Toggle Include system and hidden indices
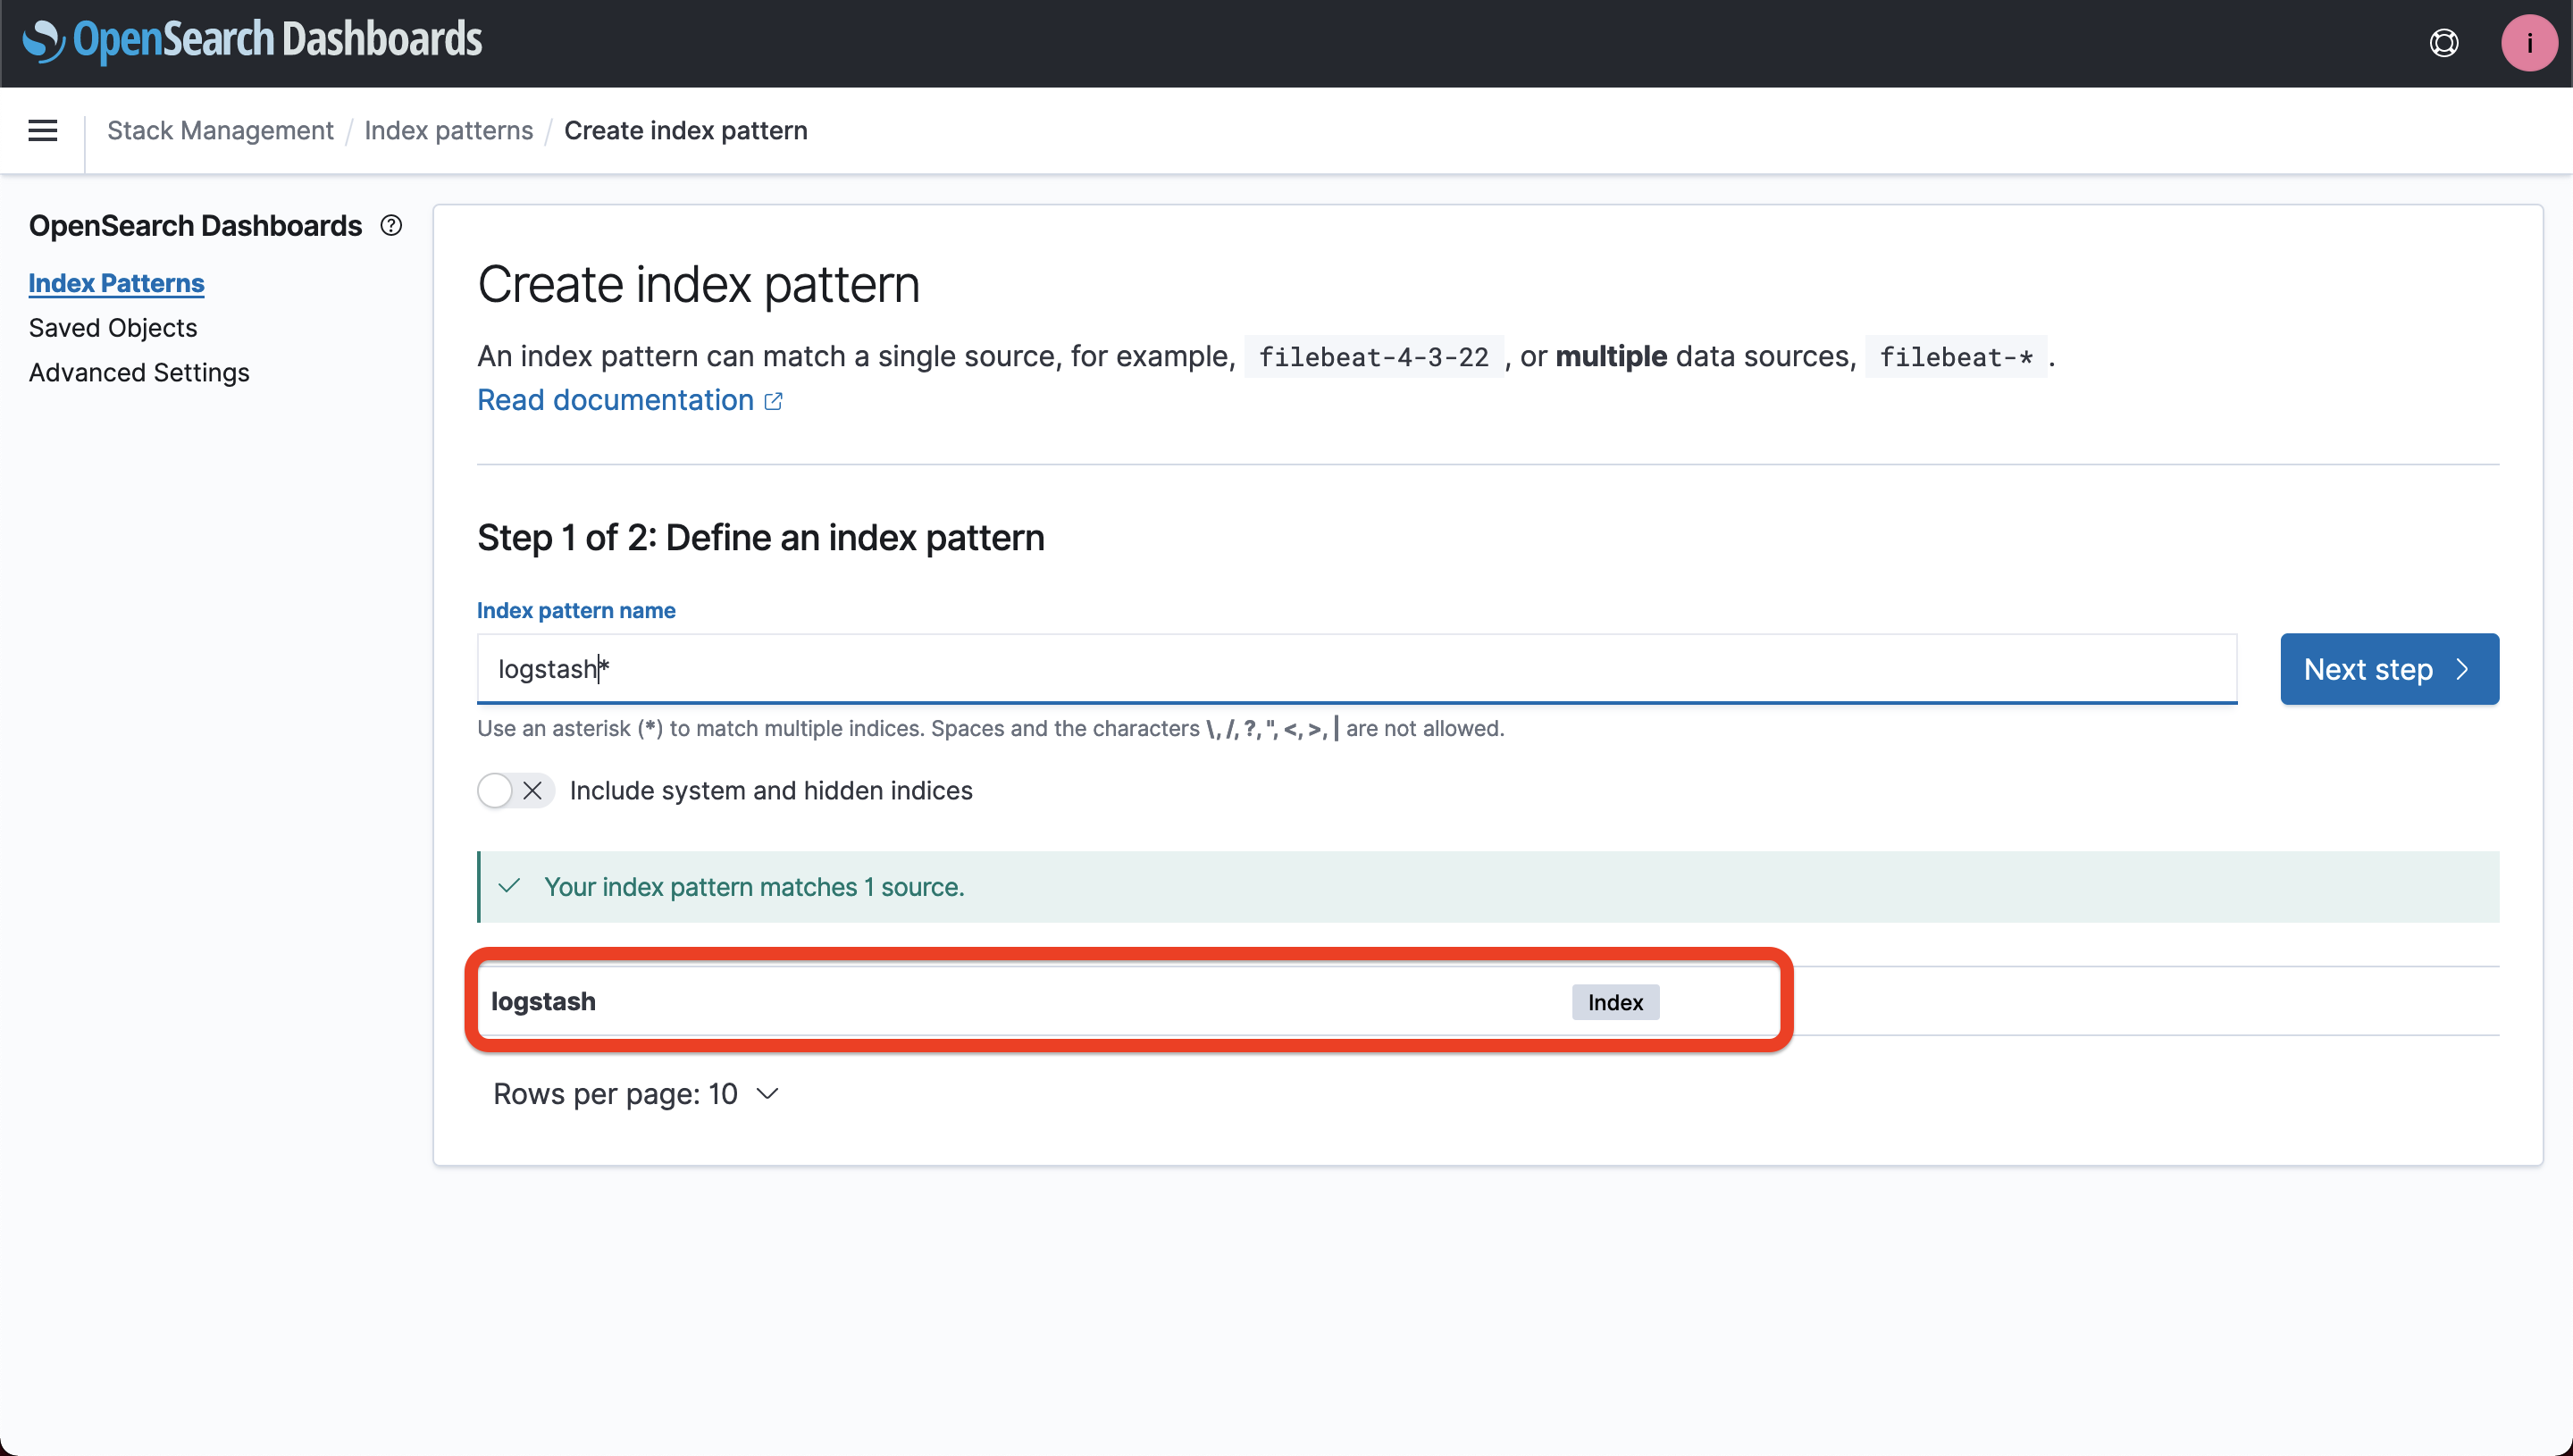The image size is (2573, 1456). point(515,790)
